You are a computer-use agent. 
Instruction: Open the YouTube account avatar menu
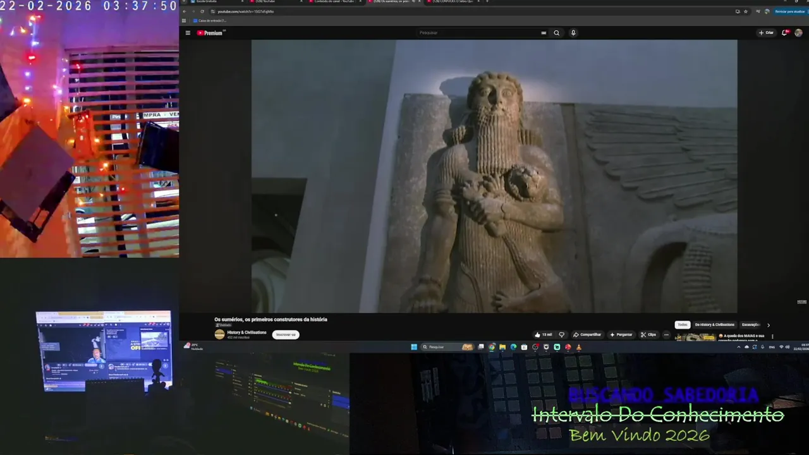[799, 33]
